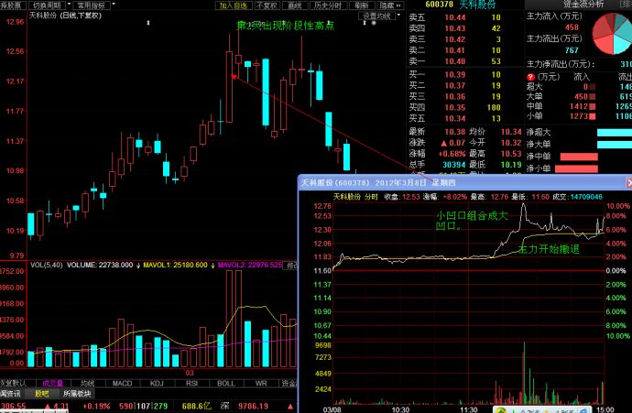Click the 收盘 value 12.53 in popup
This screenshot has height=413, width=632.
410,197
